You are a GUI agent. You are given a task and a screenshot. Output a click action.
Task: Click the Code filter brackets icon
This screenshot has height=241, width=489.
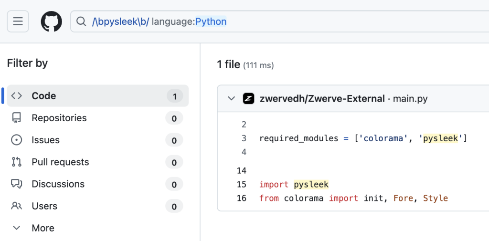click(x=17, y=96)
